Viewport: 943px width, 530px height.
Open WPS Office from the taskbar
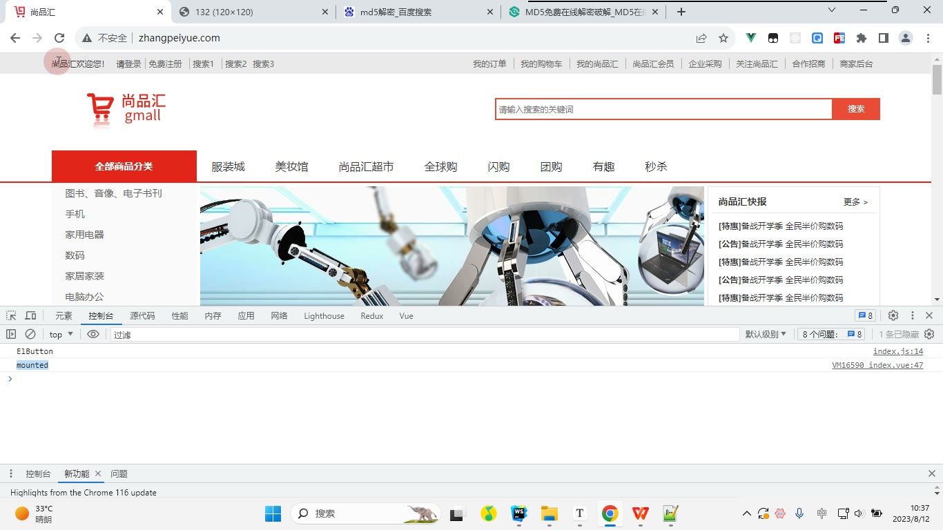[x=641, y=513]
